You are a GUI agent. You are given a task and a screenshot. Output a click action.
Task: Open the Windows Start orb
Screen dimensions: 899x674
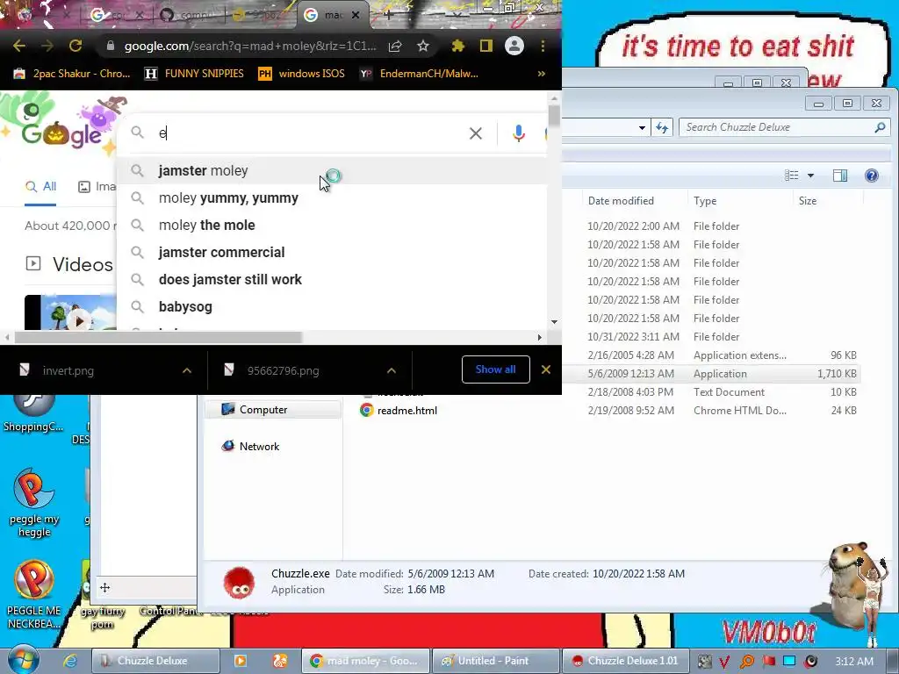click(23, 660)
